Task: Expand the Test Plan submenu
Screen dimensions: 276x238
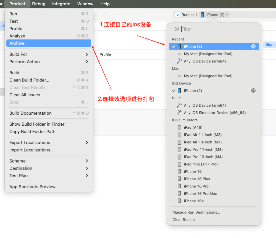Action: pyautogui.click(x=49, y=176)
